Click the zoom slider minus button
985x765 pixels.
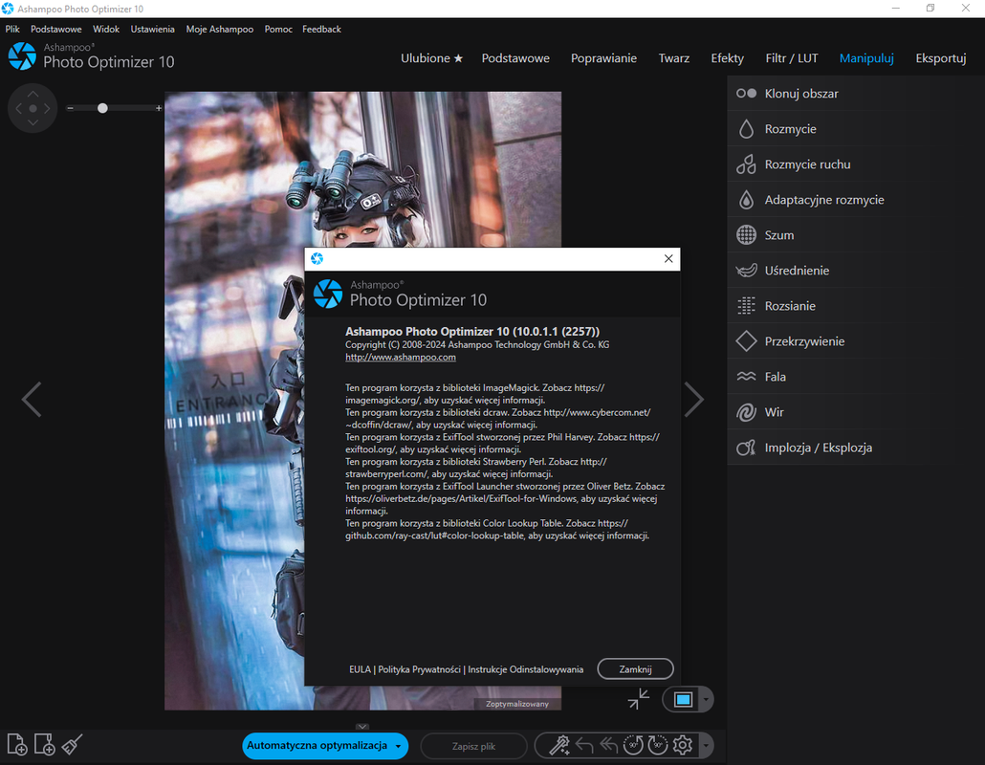coord(71,108)
